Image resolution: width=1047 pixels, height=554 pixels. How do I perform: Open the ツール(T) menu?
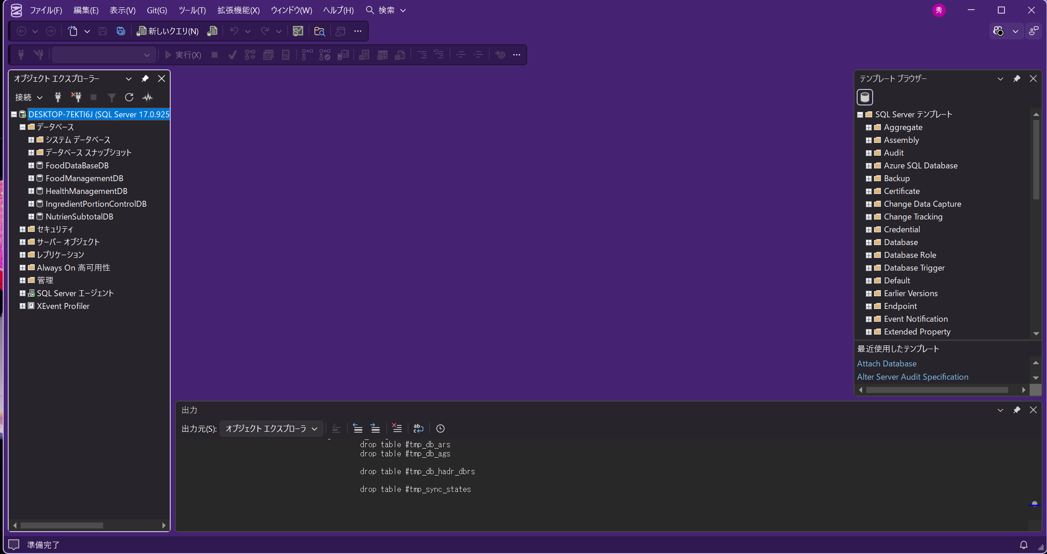pos(192,10)
